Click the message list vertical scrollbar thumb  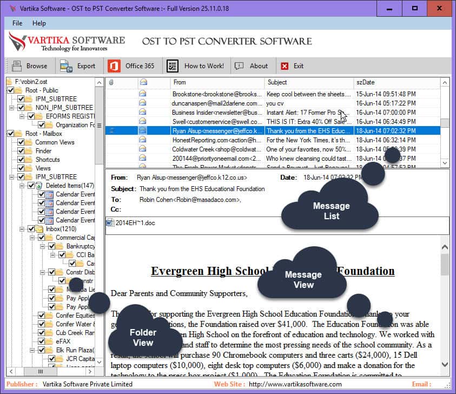point(445,123)
